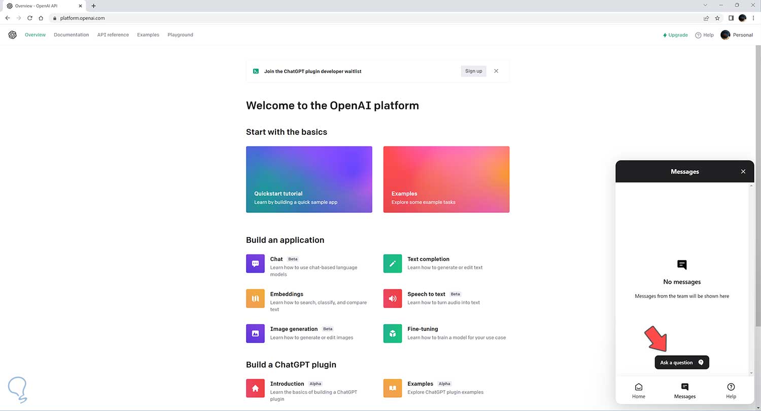This screenshot has width=761, height=411.
Task: Click the Personal account avatar
Action: click(725, 35)
